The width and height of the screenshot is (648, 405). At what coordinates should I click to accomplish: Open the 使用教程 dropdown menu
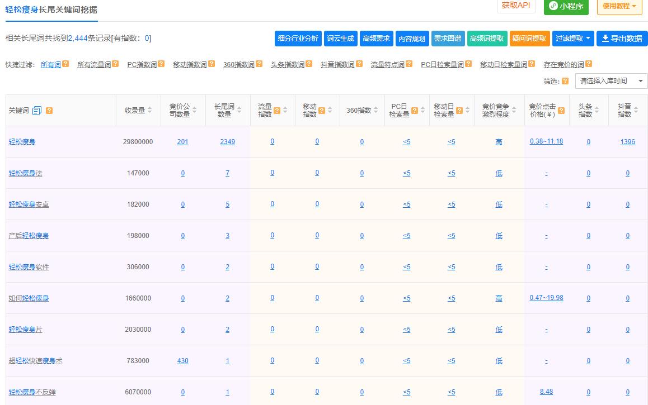(619, 6)
